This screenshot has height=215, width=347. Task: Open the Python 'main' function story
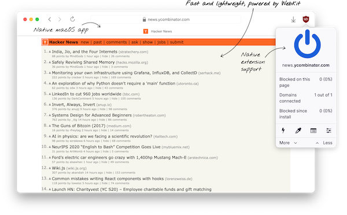coord(113,83)
